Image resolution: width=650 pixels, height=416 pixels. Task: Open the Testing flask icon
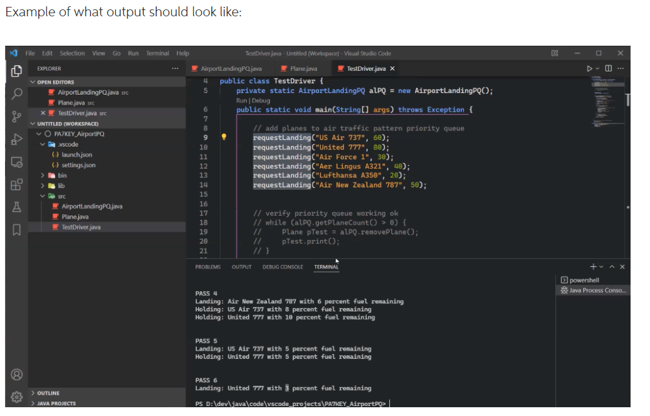click(16, 207)
